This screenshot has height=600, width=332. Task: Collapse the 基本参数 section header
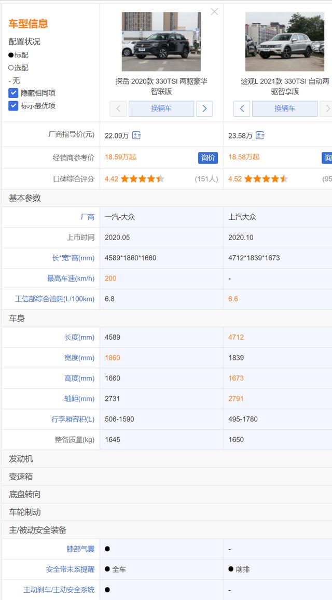(167, 198)
